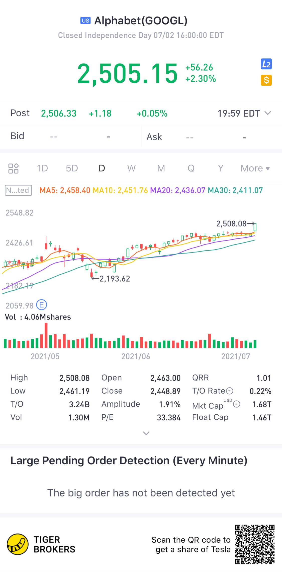This screenshot has height=572, width=282.
Task: Tap the orange dollar sign icon
Action: [x=266, y=80]
